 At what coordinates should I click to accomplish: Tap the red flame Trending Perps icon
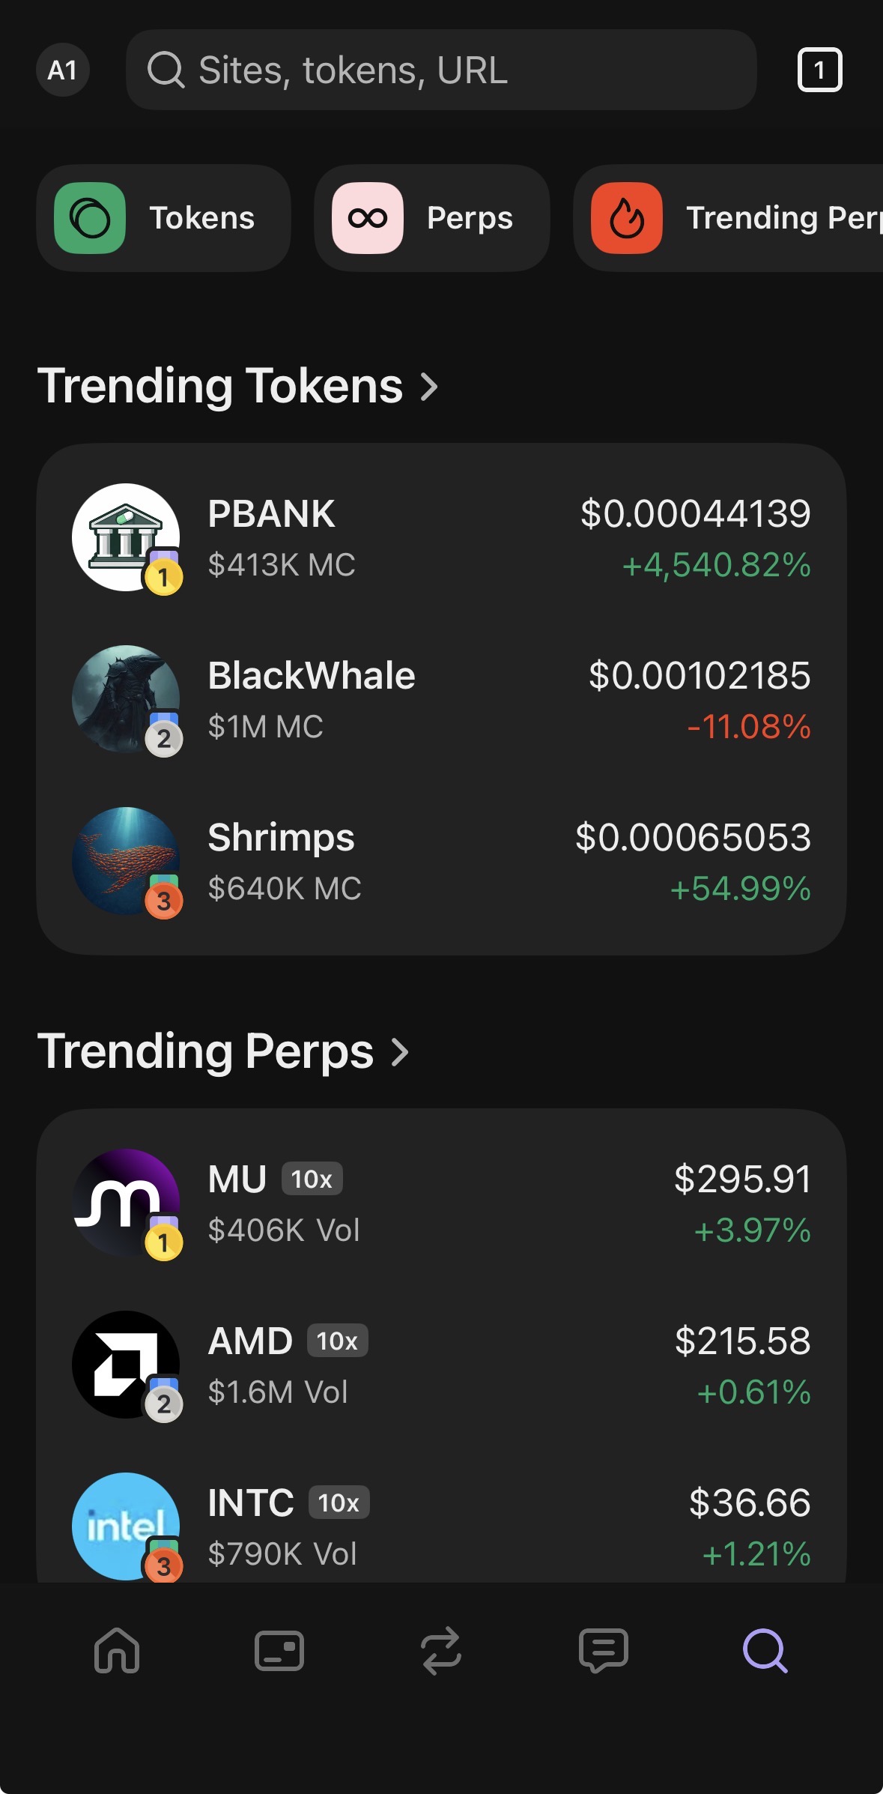(627, 218)
